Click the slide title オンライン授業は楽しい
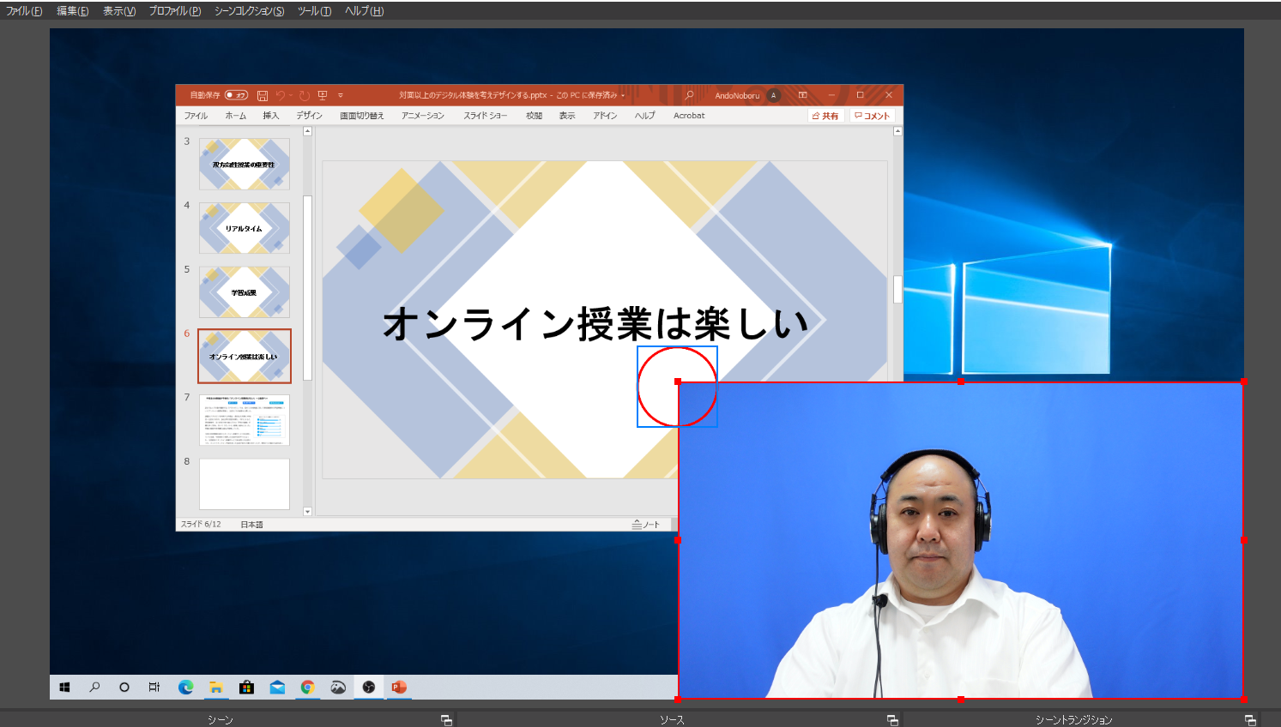This screenshot has height=727, width=1281. (x=595, y=324)
